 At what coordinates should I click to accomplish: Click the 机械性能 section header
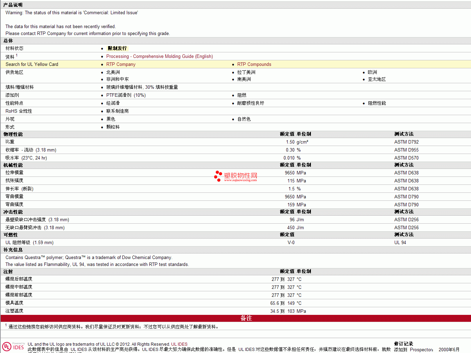(x=13, y=165)
